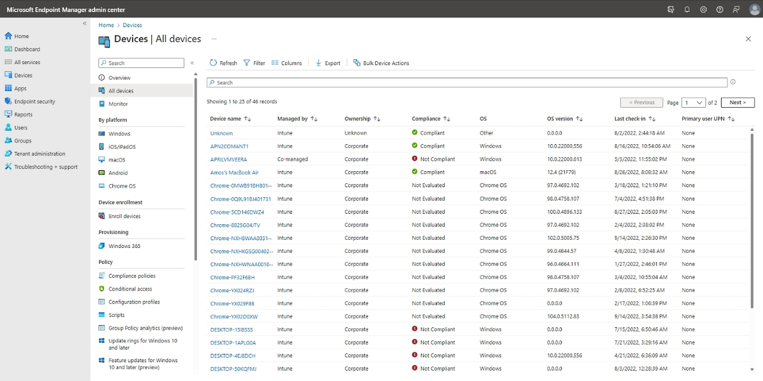Collapse the left navigation with double chevron
Viewport: 763px width, 381px height.
pos(85,23)
